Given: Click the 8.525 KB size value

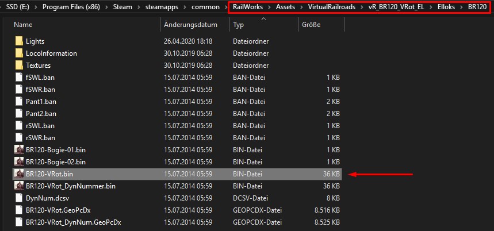Looking at the screenshot, I should (327, 222).
